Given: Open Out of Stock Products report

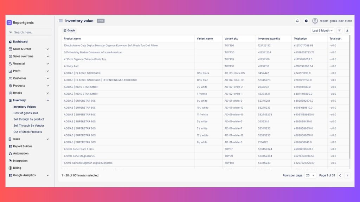Looking at the screenshot, I should coord(27,132).
